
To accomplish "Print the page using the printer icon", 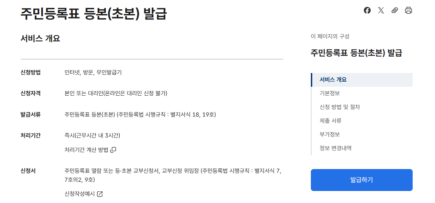I will coord(408,10).
